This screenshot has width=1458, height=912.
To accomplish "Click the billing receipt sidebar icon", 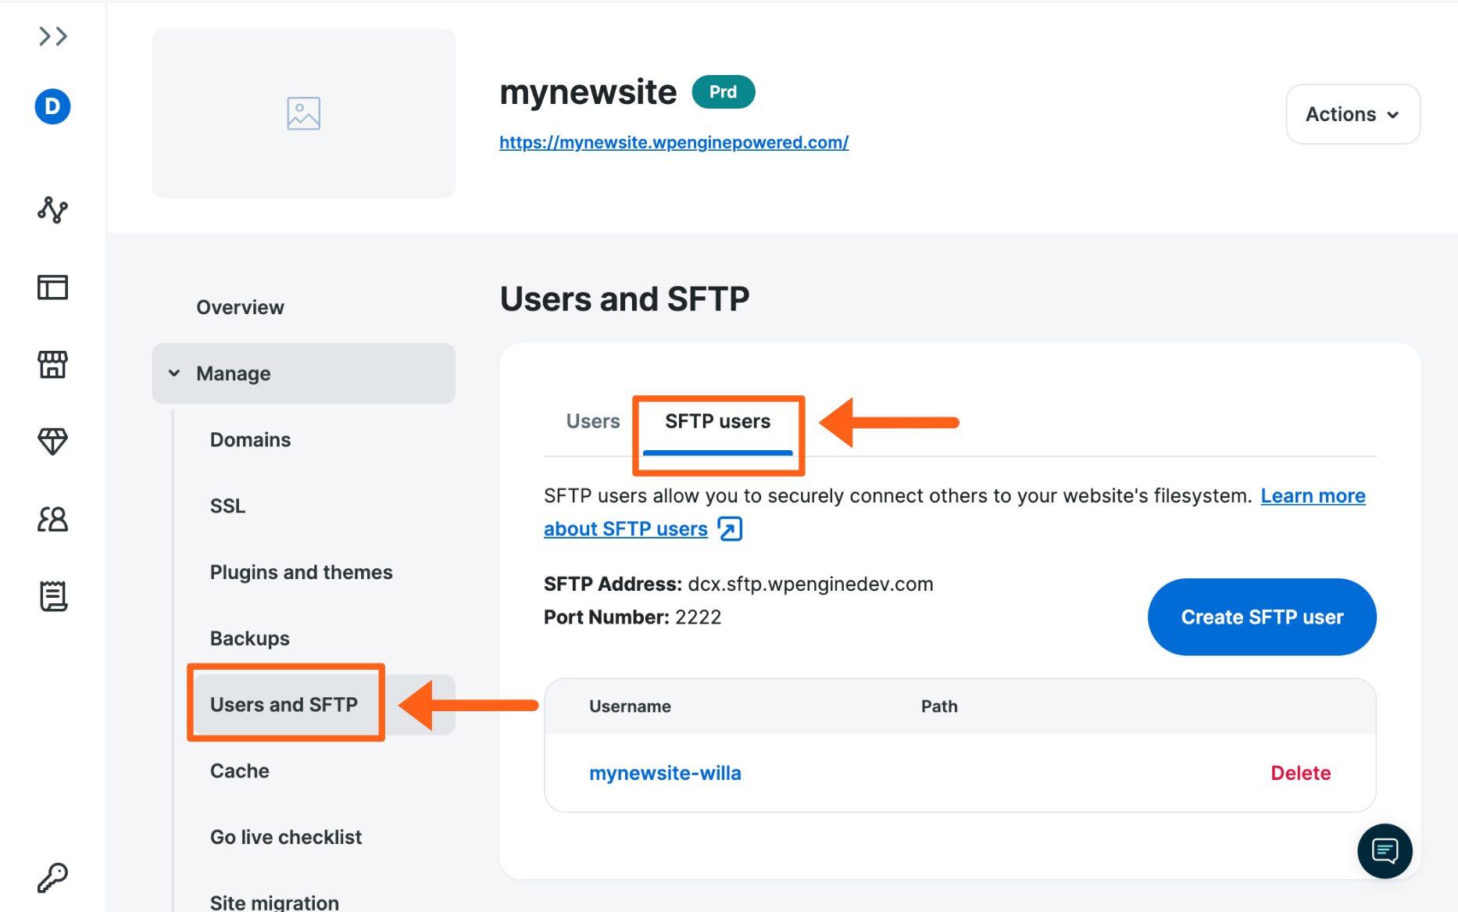I will point(52,596).
